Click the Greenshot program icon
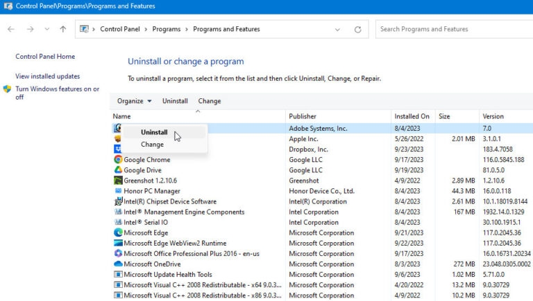 click(118, 181)
